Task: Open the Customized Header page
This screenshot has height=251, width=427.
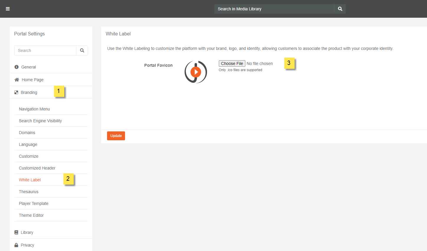Action: click(x=37, y=168)
